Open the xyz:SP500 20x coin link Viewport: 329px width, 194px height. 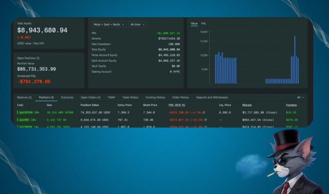[x=29, y=113]
